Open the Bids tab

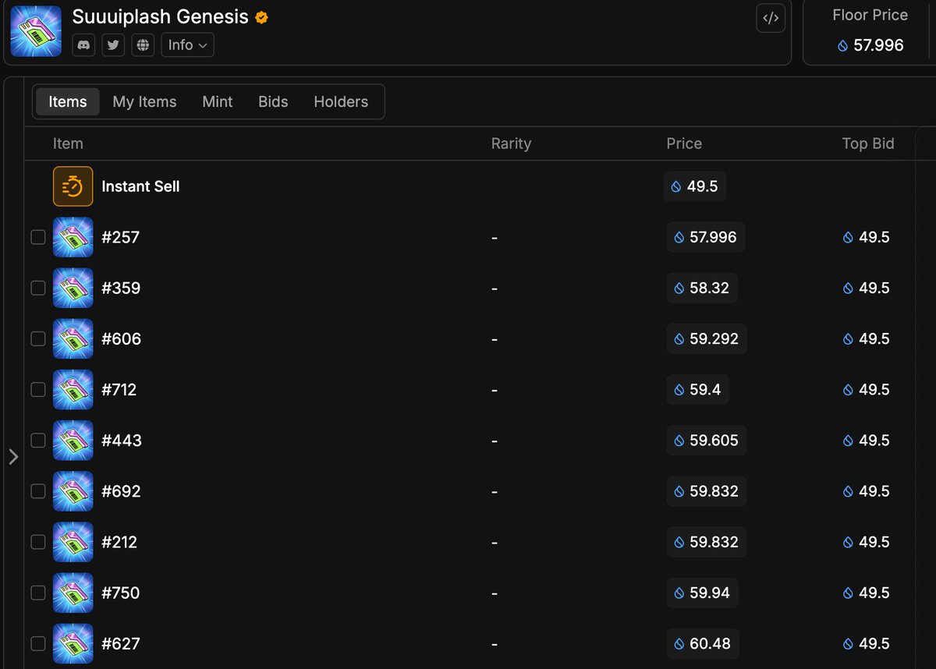[x=273, y=102]
